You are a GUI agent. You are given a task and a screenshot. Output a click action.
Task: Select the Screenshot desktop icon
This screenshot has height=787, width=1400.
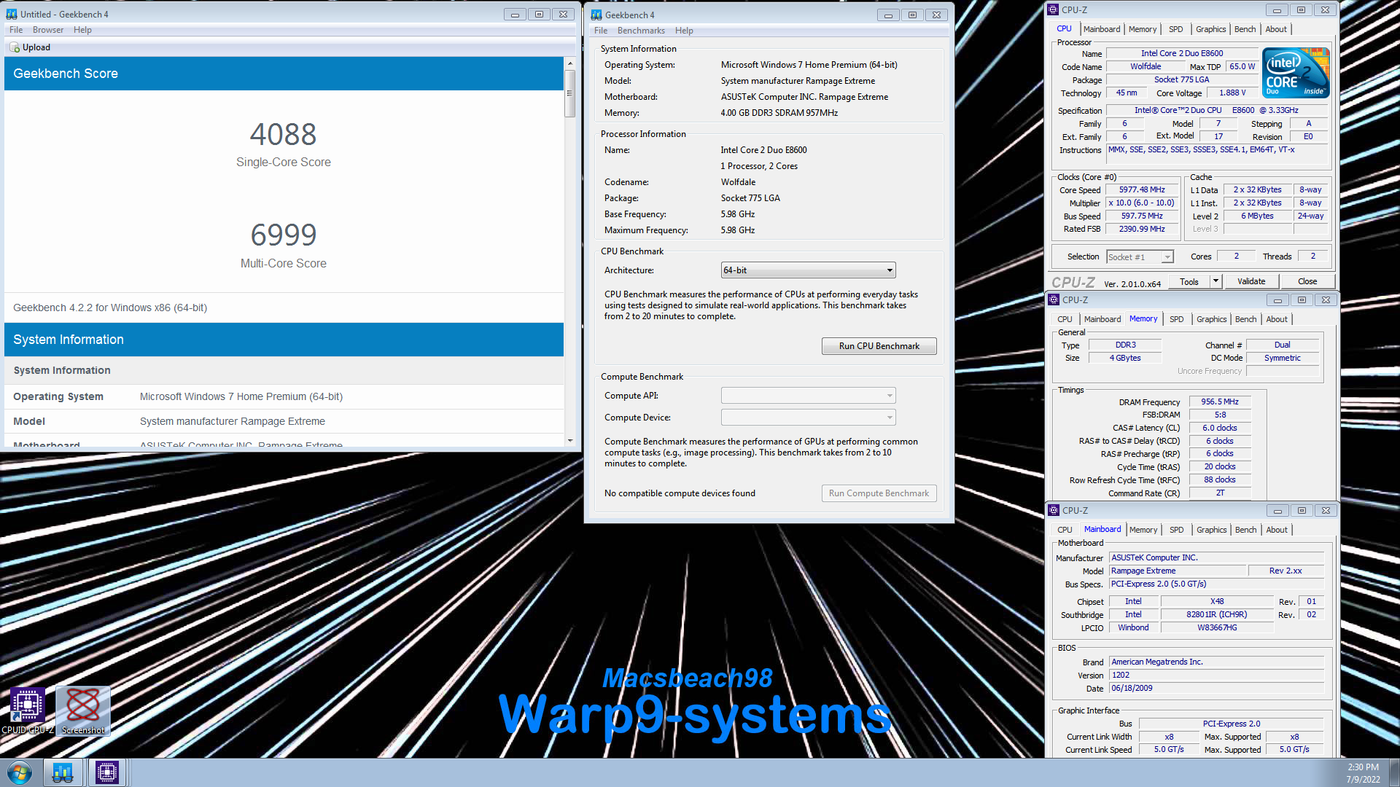click(83, 710)
